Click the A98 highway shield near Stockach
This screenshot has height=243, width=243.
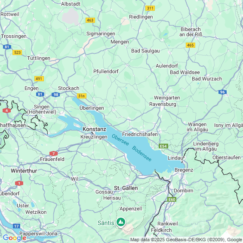point(55,94)
